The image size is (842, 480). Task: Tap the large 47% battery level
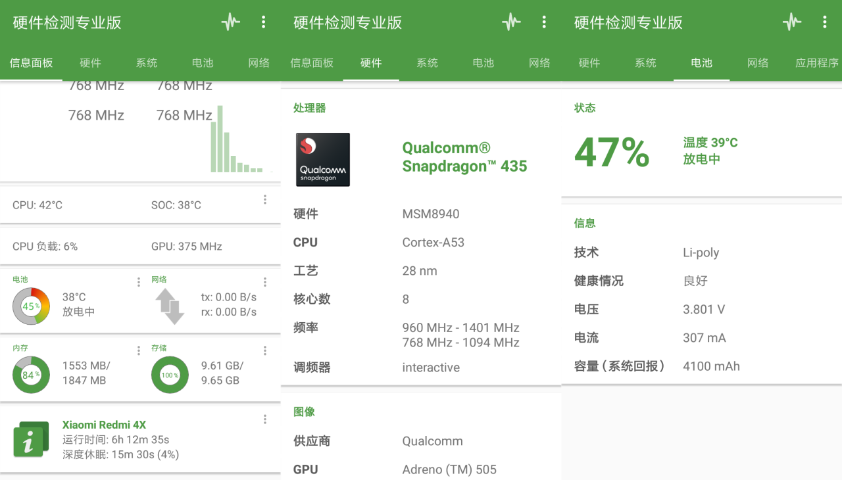tap(612, 153)
